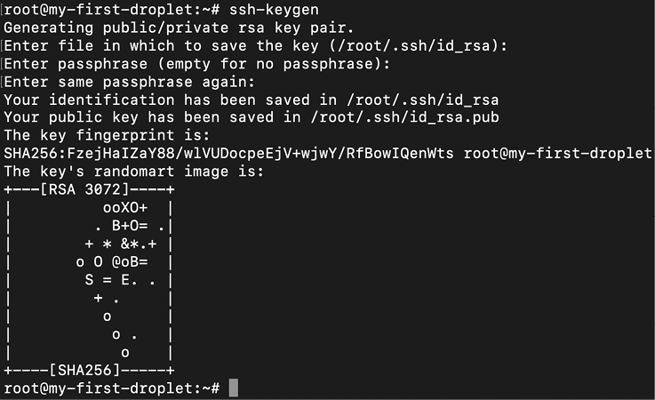The width and height of the screenshot is (655, 400).
Task: Click the letter S in the randomart
Action: [90, 280]
